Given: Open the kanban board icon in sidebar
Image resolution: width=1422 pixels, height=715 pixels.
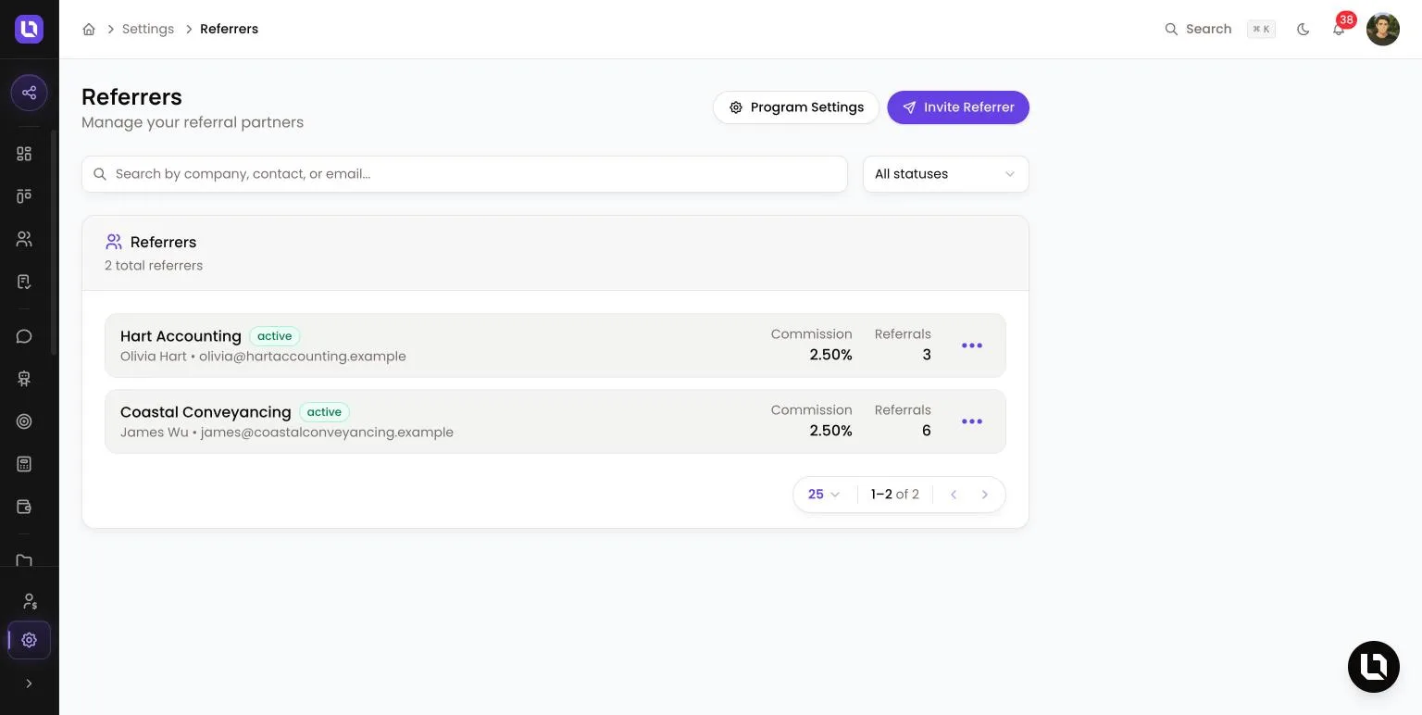Looking at the screenshot, I should 24,195.
